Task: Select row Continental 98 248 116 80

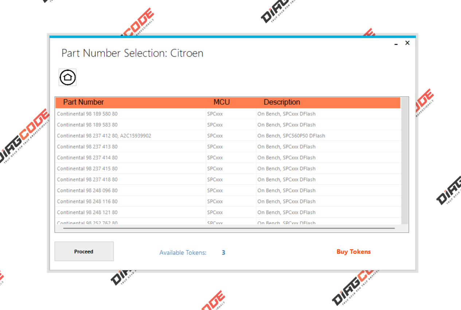Action: pos(228,201)
